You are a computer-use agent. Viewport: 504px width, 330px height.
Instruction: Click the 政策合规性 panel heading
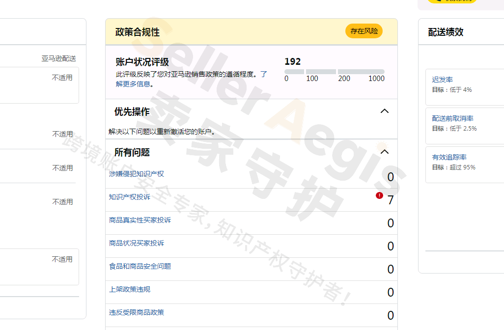pyautogui.click(x=137, y=32)
